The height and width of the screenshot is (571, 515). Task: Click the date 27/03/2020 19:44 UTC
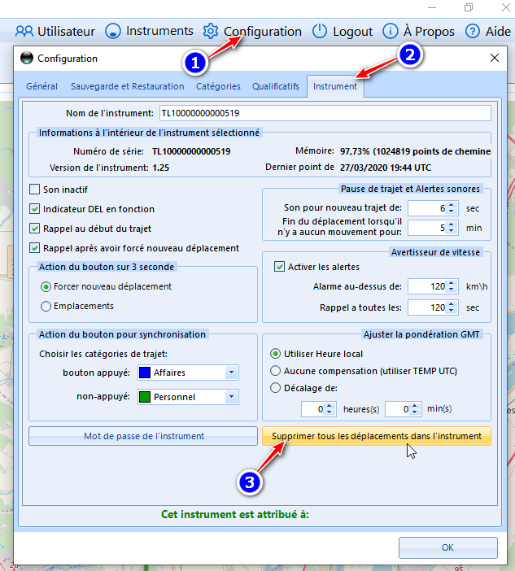click(386, 168)
